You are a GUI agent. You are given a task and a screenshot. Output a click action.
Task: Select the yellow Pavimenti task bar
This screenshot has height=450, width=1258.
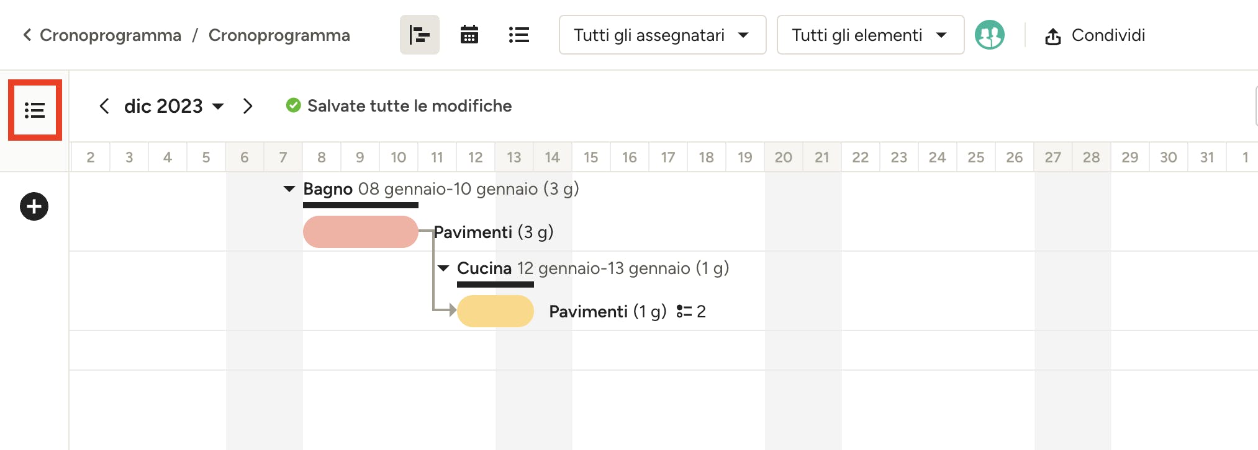(x=496, y=311)
